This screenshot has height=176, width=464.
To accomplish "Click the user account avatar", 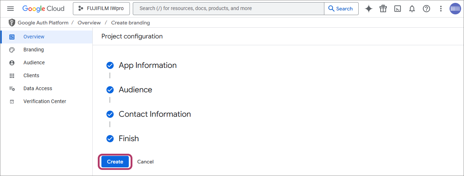I will tap(455, 9).
